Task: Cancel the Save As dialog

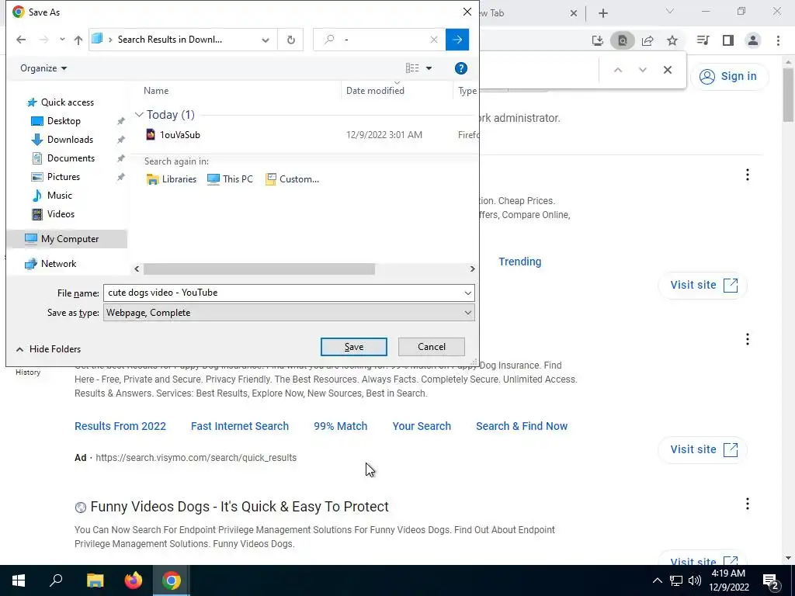Action: (432, 347)
